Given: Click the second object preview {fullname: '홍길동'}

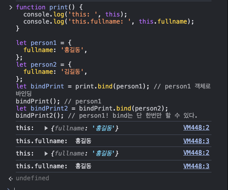Looking at the screenshot, I should point(85,153).
